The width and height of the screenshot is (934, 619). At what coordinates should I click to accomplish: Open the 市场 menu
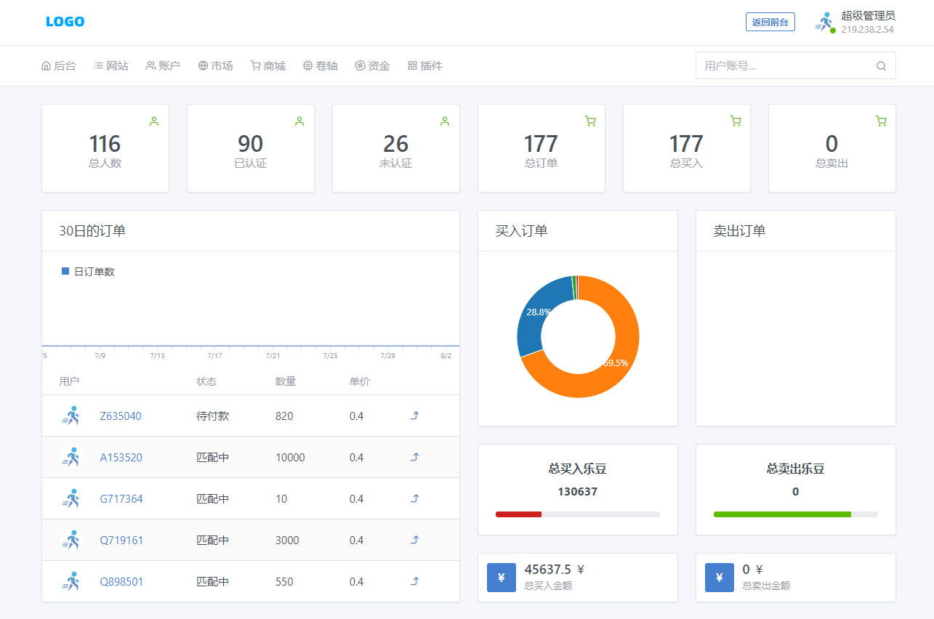pyautogui.click(x=215, y=65)
